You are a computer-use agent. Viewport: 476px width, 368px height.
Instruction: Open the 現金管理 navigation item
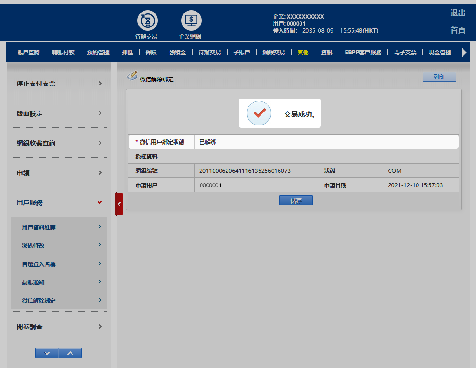click(x=440, y=53)
